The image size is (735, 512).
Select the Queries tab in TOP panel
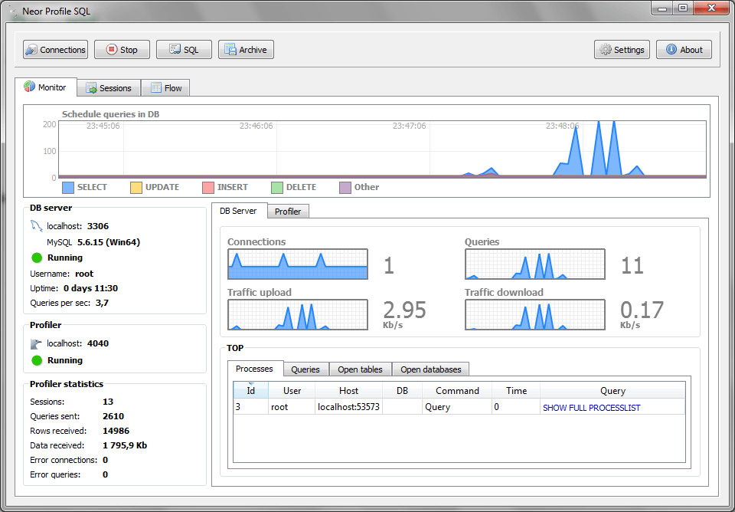tap(305, 369)
